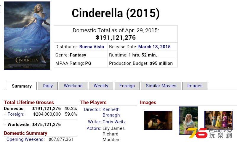Follow the Buena Vista distributor link
This screenshot has width=237, height=142.
(x=92, y=47)
